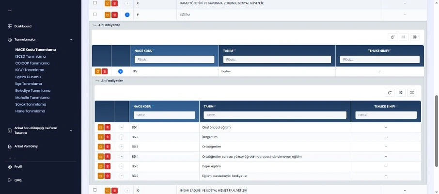Check the row Q İnsan Sağlığı checkbox
Screen dimensions: 439x194
click(x=95, y=190)
